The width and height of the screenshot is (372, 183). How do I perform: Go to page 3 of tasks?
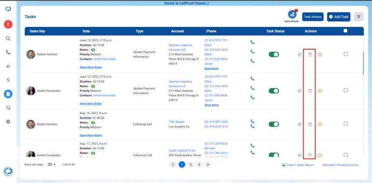click(199, 164)
